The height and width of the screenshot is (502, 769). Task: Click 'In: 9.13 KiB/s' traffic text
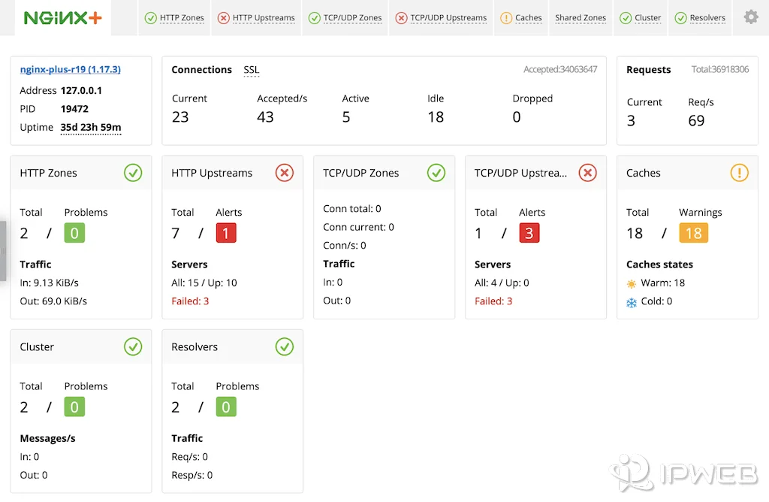[49, 283]
